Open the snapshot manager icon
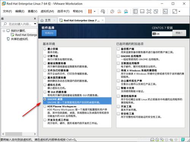Image resolution: width=190 pixels, height=142 pixels. (126, 11)
